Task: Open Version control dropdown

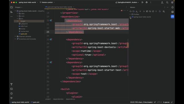Action: (47, 2)
